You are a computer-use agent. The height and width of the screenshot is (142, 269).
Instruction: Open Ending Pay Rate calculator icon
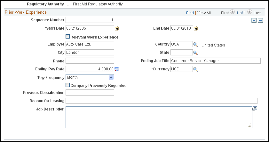[117, 69]
